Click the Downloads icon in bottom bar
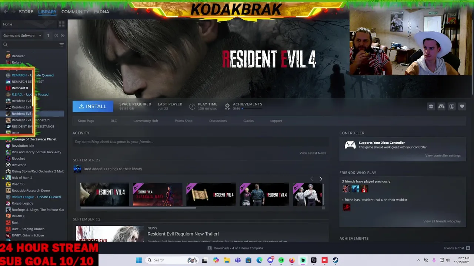 [210, 248]
